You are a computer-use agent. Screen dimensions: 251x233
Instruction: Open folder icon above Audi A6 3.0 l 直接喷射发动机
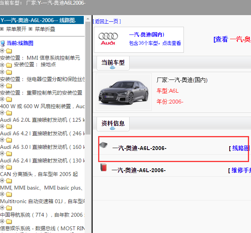9,140
